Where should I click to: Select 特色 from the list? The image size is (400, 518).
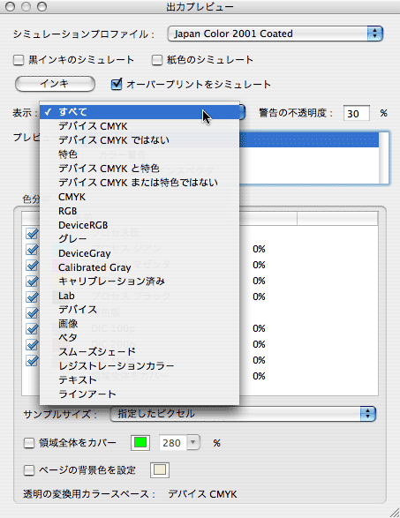(x=140, y=154)
